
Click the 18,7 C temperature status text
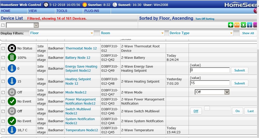[22, 130]
